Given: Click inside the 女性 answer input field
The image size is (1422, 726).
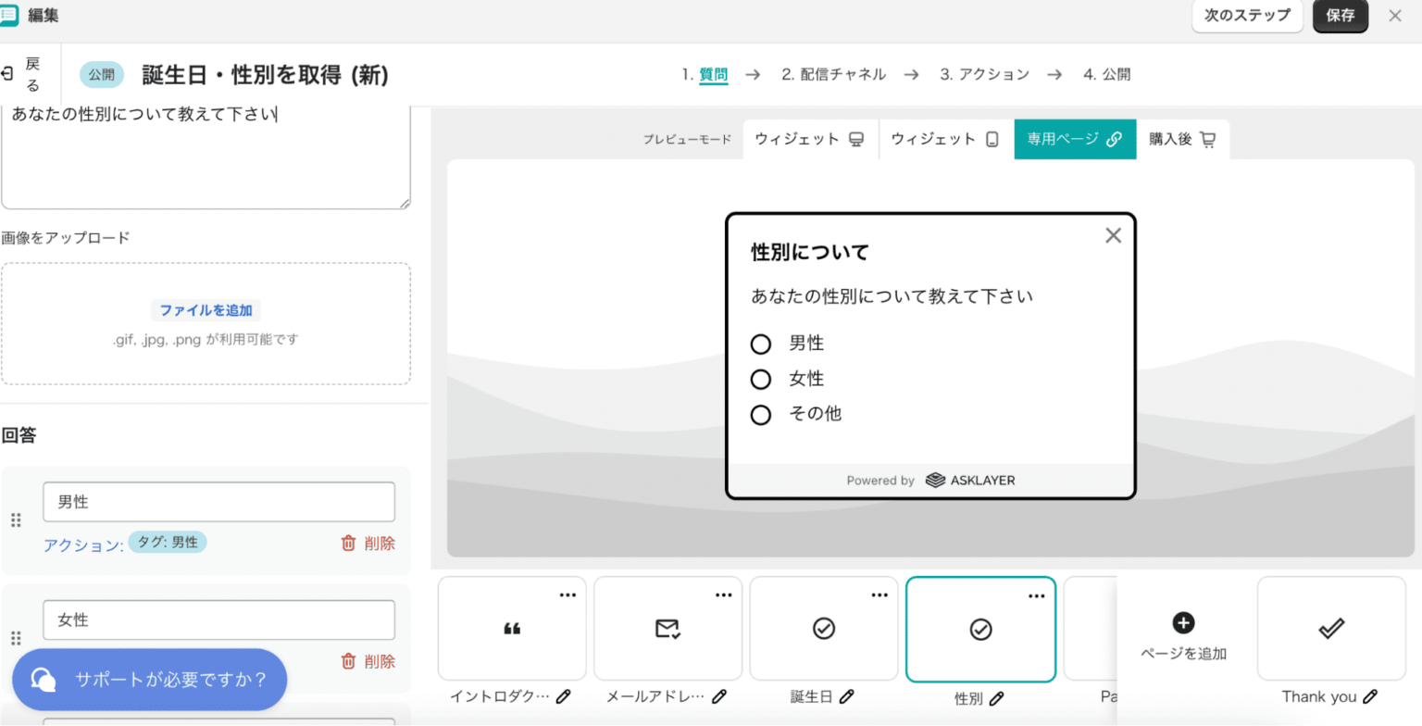Looking at the screenshot, I should (218, 620).
